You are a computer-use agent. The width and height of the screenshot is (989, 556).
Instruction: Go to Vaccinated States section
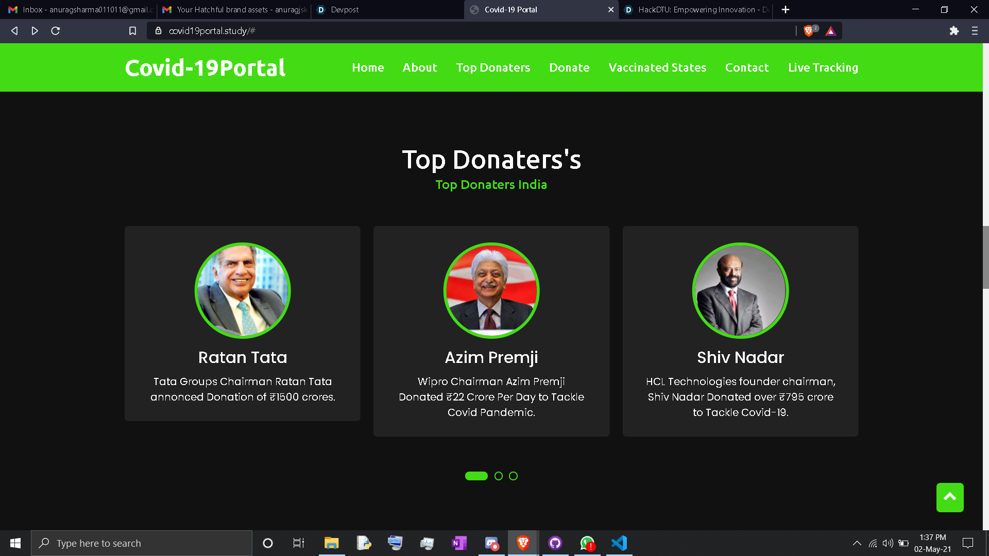tap(657, 67)
